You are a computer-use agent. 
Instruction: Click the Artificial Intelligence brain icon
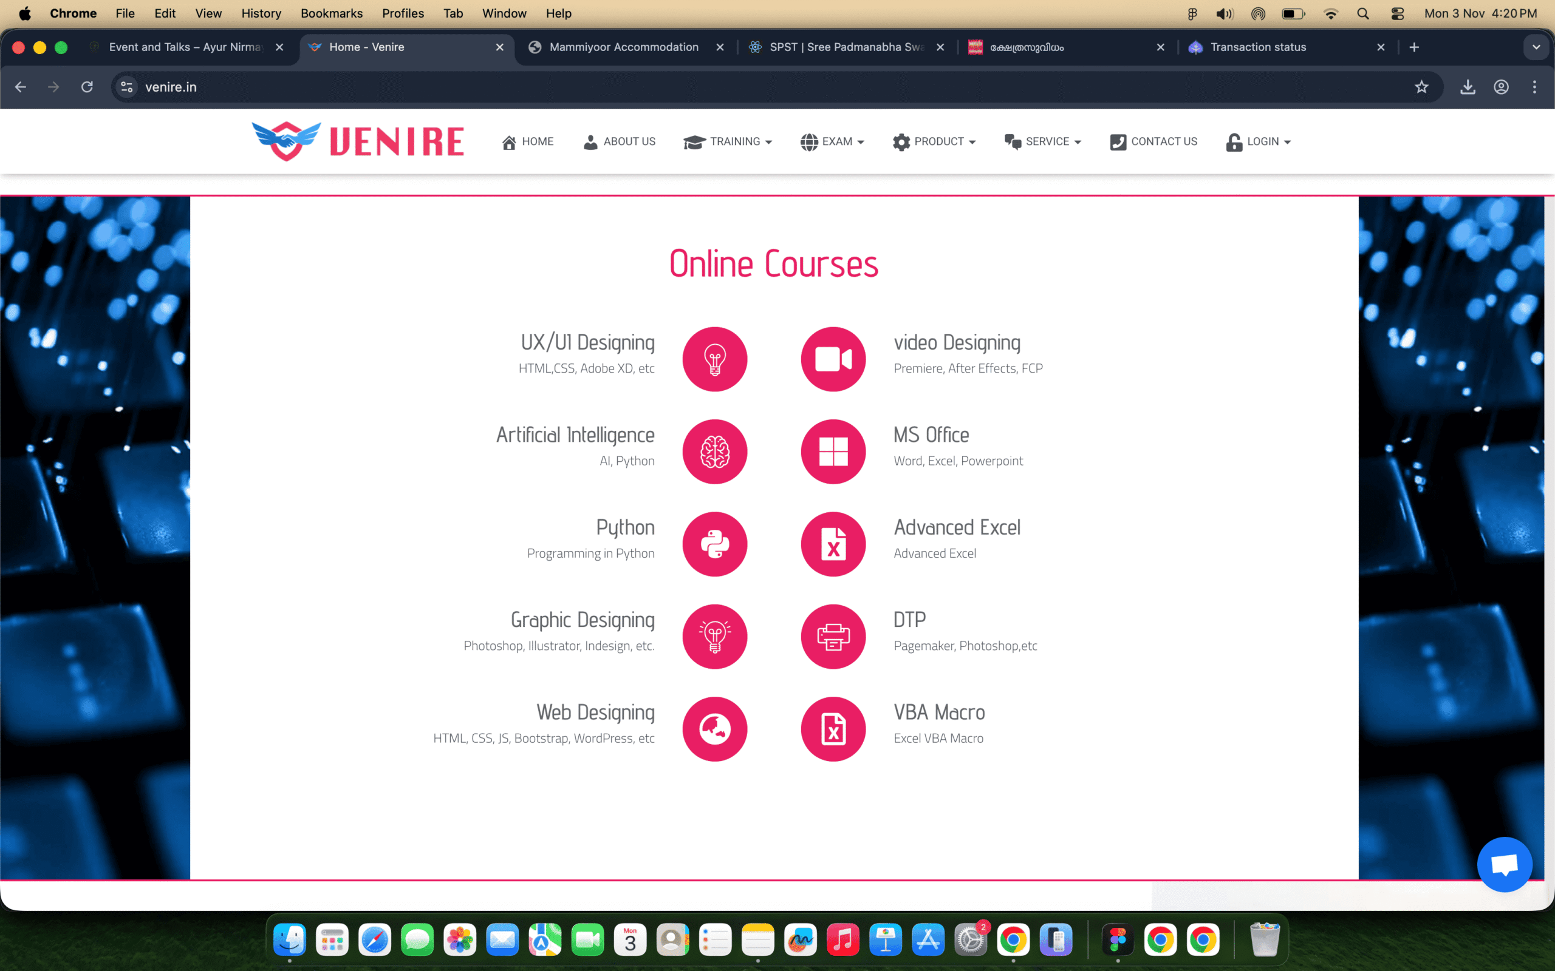click(714, 452)
